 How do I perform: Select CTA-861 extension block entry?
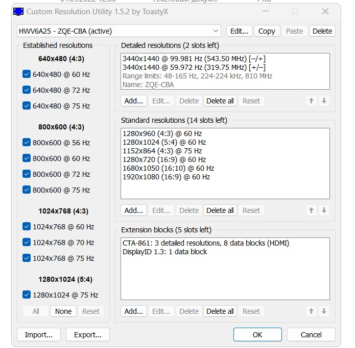click(205, 243)
